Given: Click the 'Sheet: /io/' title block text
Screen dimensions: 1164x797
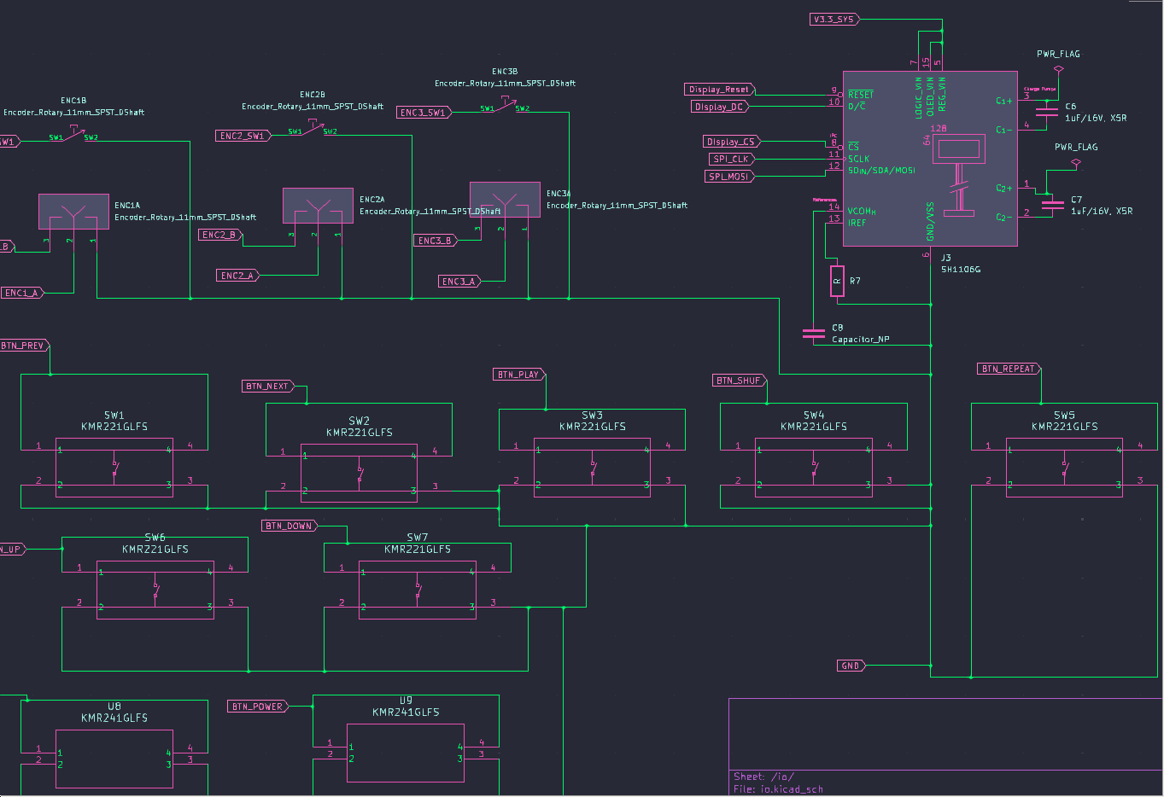Looking at the screenshot, I should click(763, 777).
